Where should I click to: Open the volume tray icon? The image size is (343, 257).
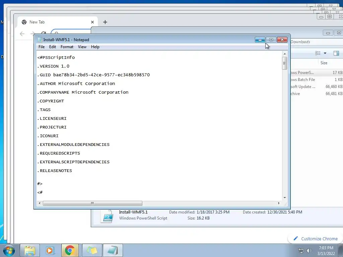click(309, 251)
